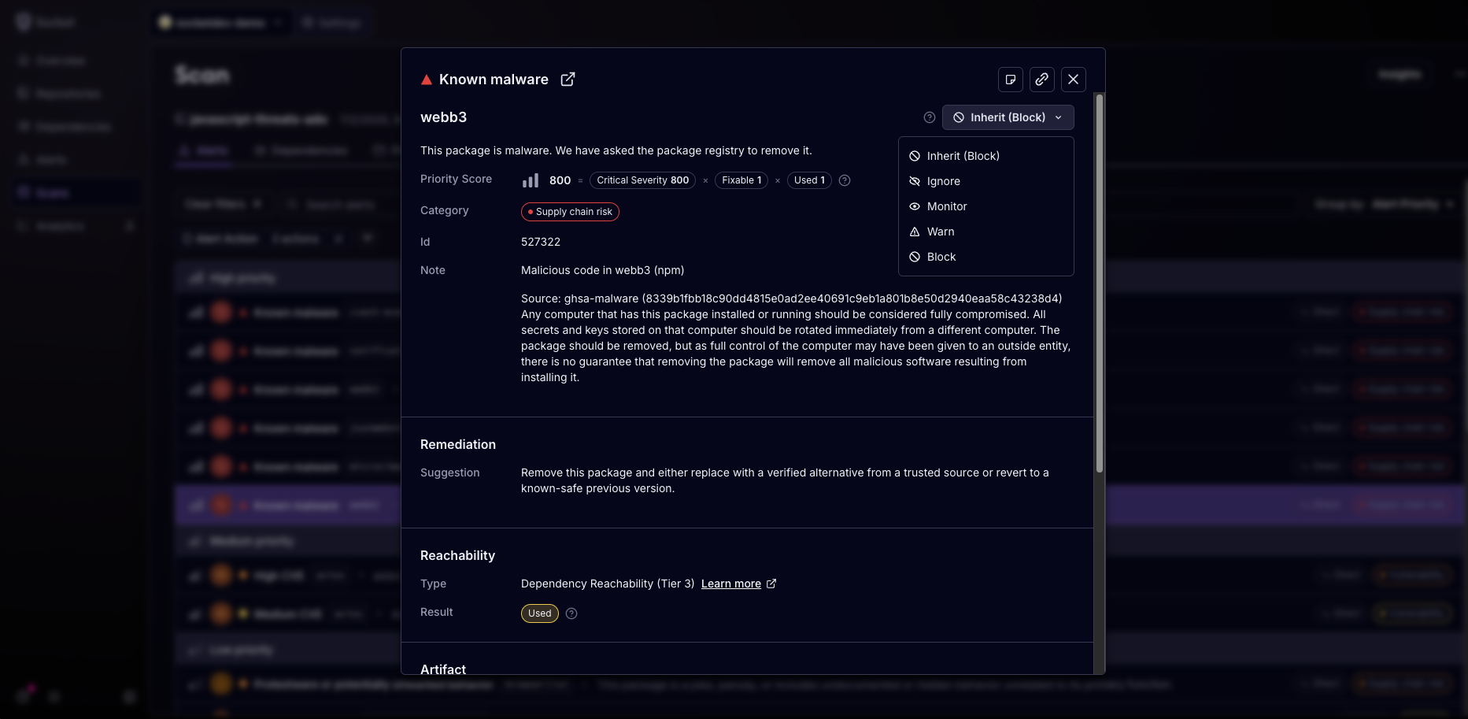Expand the Inherit (Block) action dropdown
Screen dimensions: 1468x719
[x=1008, y=117]
